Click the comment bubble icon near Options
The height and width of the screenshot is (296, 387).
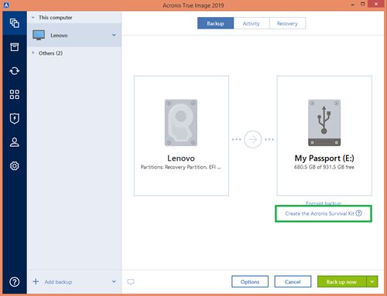click(x=131, y=282)
